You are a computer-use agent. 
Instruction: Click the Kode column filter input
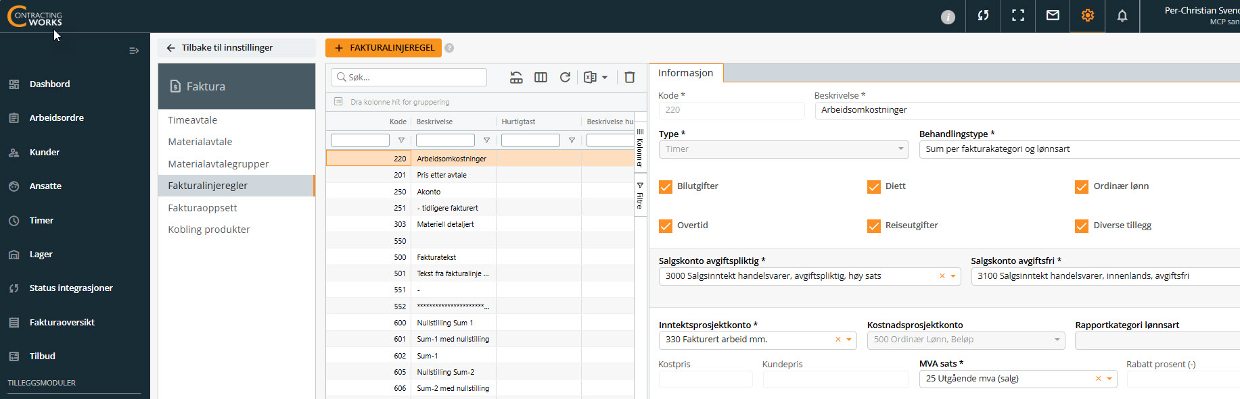pyautogui.click(x=360, y=140)
